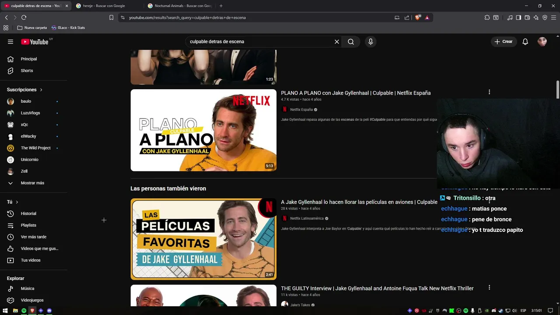Image resolution: width=560 pixels, height=315 pixels.
Task: Open more options for THE GUILTY Interview
Action: (489, 287)
